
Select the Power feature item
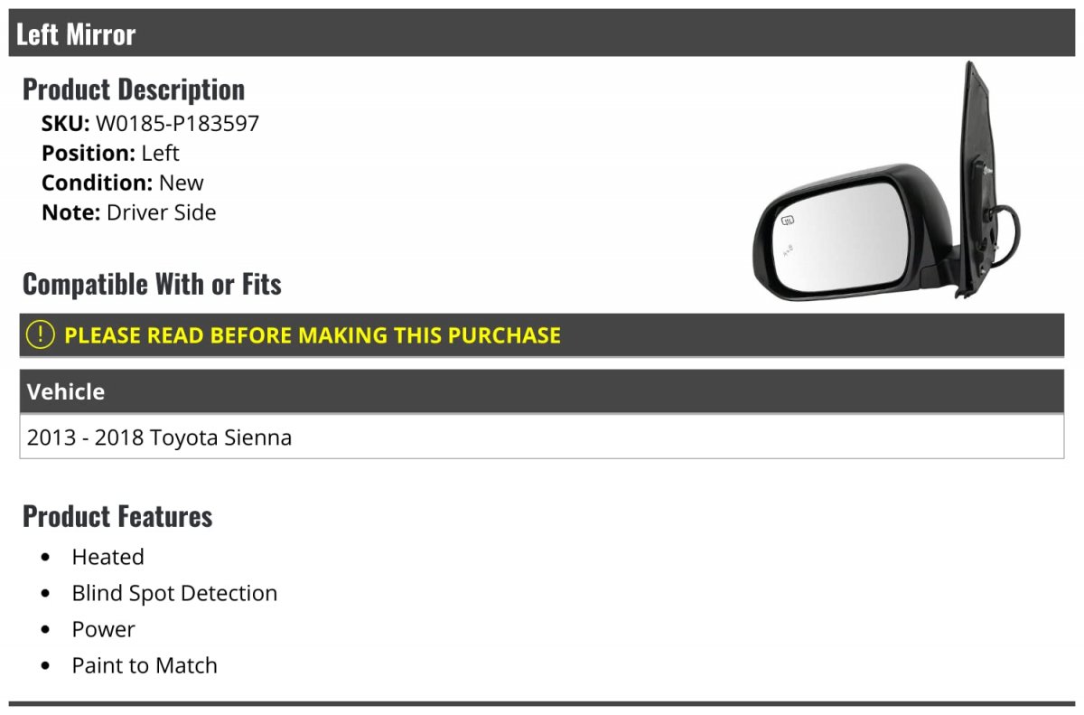click(103, 629)
